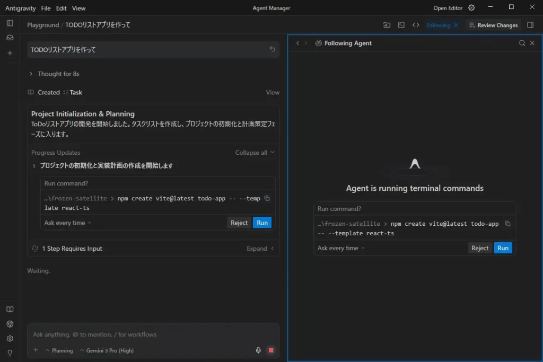The height and width of the screenshot is (362, 543).
Task: View the created Task artifact
Action: (273, 92)
